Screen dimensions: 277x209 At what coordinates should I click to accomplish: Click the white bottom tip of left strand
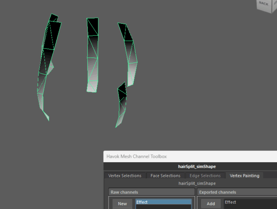(x=45, y=114)
